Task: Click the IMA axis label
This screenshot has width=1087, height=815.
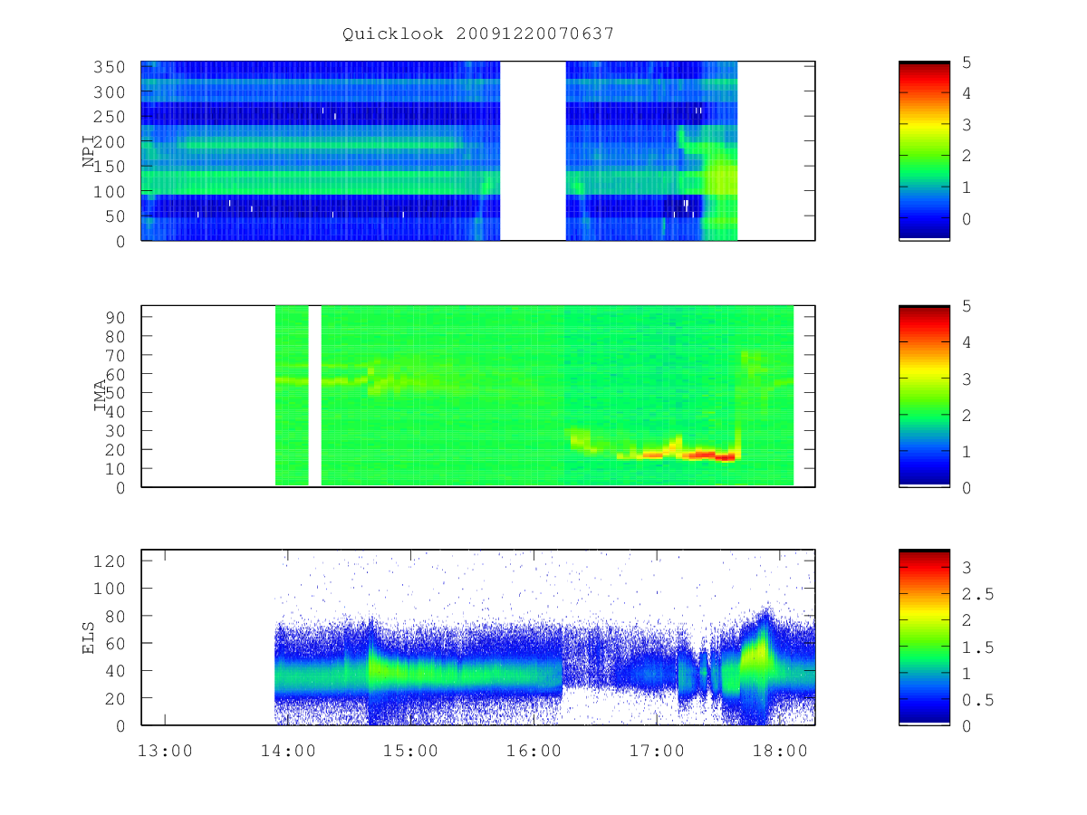Action: [99, 396]
